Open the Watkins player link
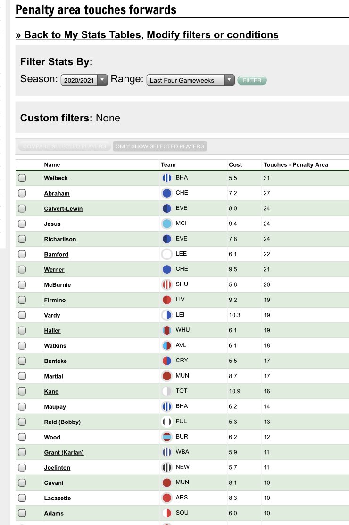Image resolution: width=349 pixels, height=525 pixels. [55, 346]
